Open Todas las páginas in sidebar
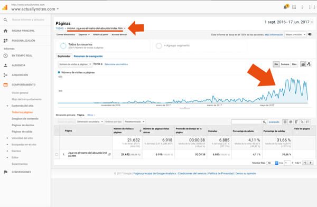317x207 pixels. (x=22, y=112)
